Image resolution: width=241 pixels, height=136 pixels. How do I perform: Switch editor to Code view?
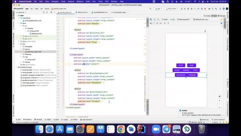pos(207,16)
